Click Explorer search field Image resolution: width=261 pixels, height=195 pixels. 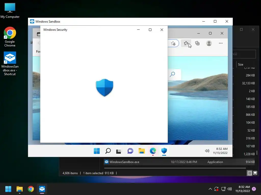pos(244,54)
